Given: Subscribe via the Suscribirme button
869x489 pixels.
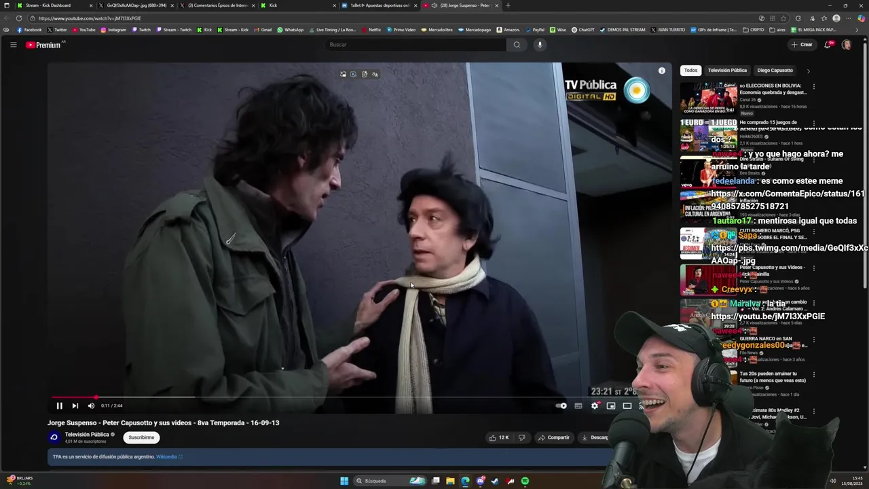Looking at the screenshot, I should click(x=141, y=437).
